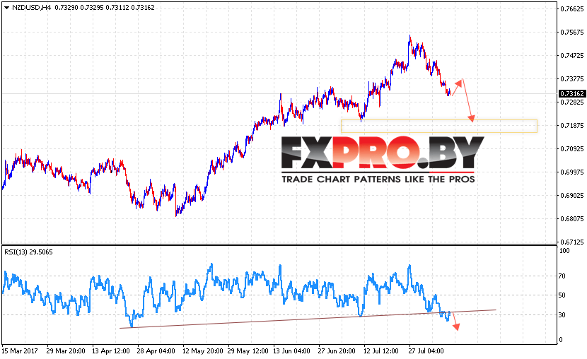The height and width of the screenshot is (359, 587).
Task: Click the 12 May 20:00 time label
Action: 202,351
